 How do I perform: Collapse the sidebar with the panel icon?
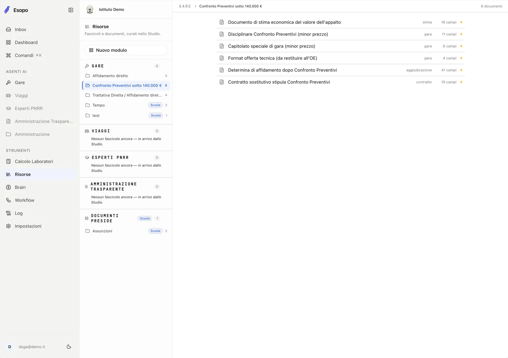click(71, 10)
